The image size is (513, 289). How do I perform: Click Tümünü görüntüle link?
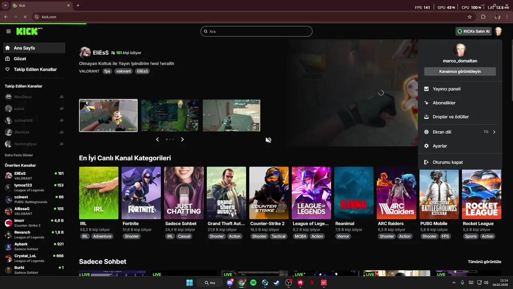pos(485,262)
